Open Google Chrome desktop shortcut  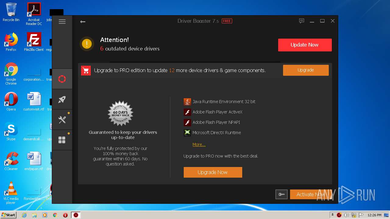(11, 74)
